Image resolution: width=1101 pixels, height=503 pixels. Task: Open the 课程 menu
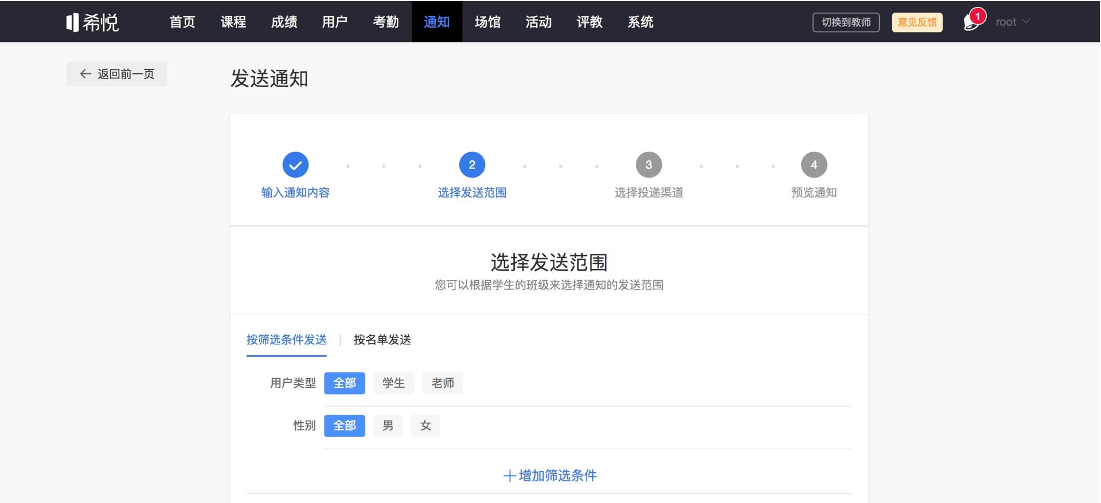(x=233, y=22)
